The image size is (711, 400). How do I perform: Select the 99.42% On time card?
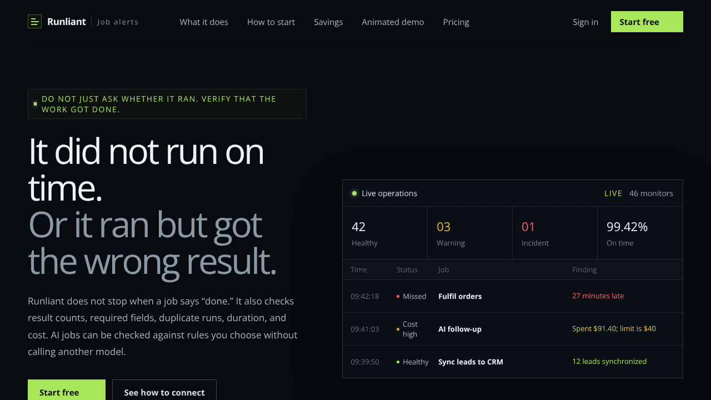point(640,233)
